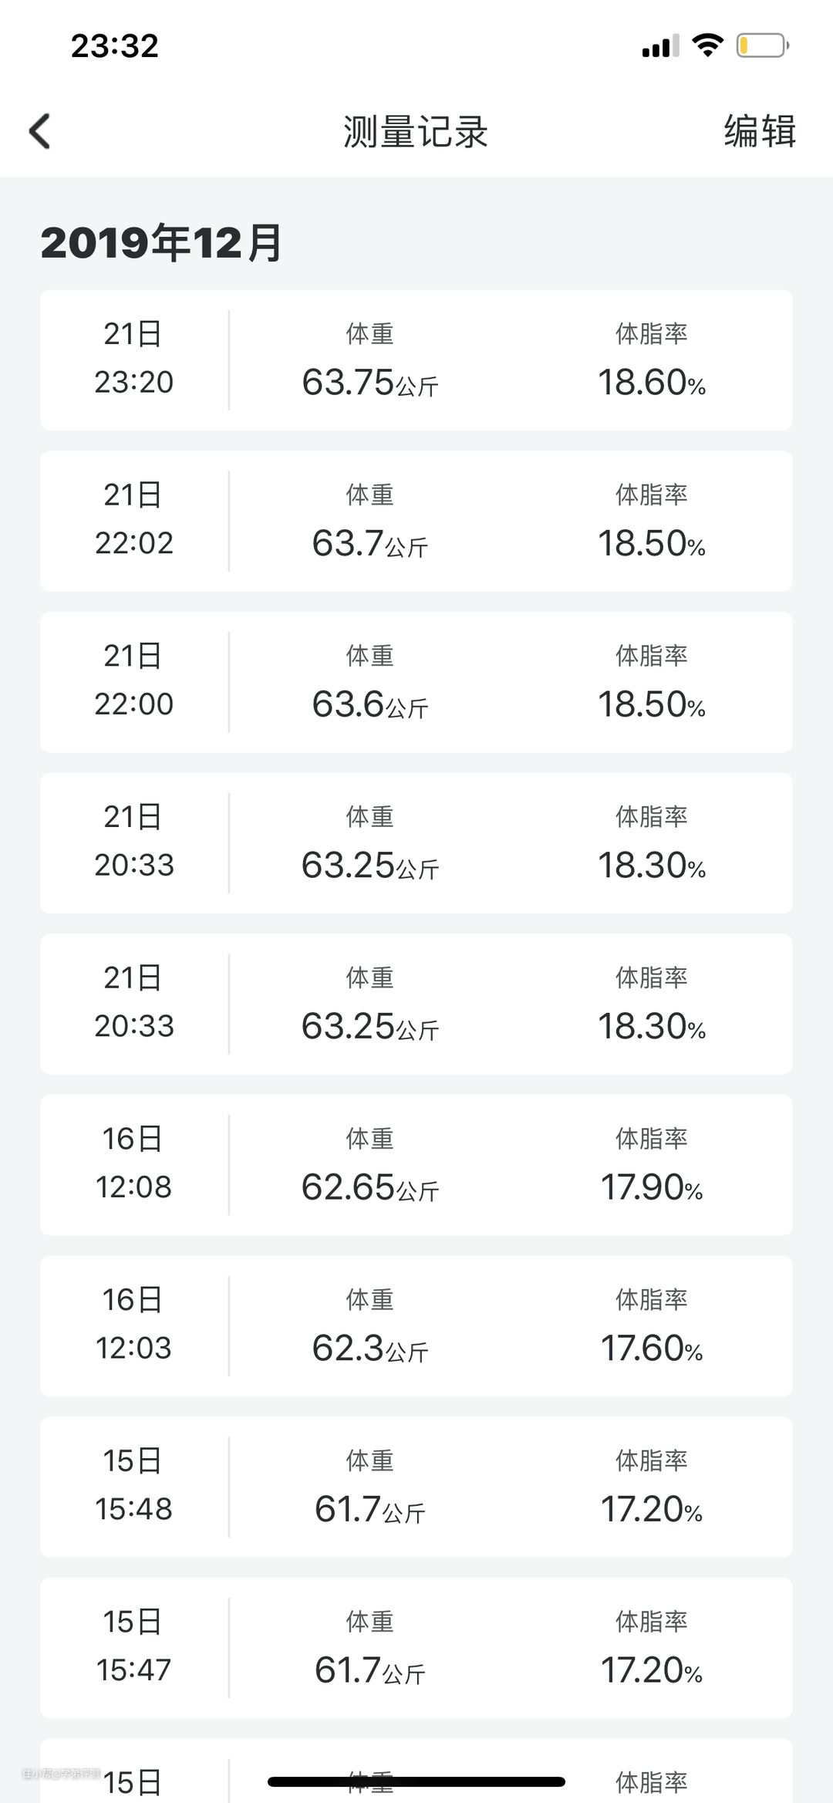Tap the 测量记录 page title

click(416, 132)
